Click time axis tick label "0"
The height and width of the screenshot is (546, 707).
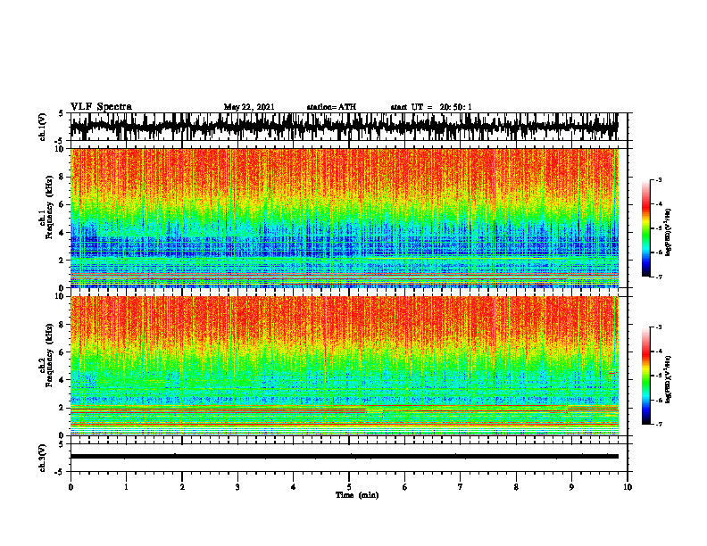pyautogui.click(x=71, y=487)
